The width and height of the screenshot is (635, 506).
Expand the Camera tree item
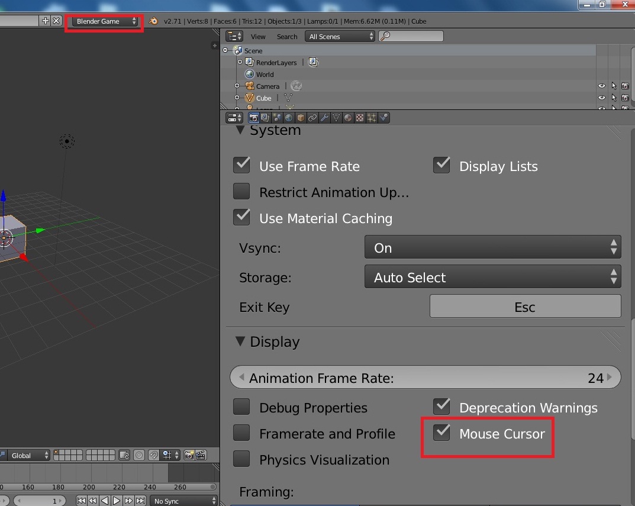click(x=237, y=86)
